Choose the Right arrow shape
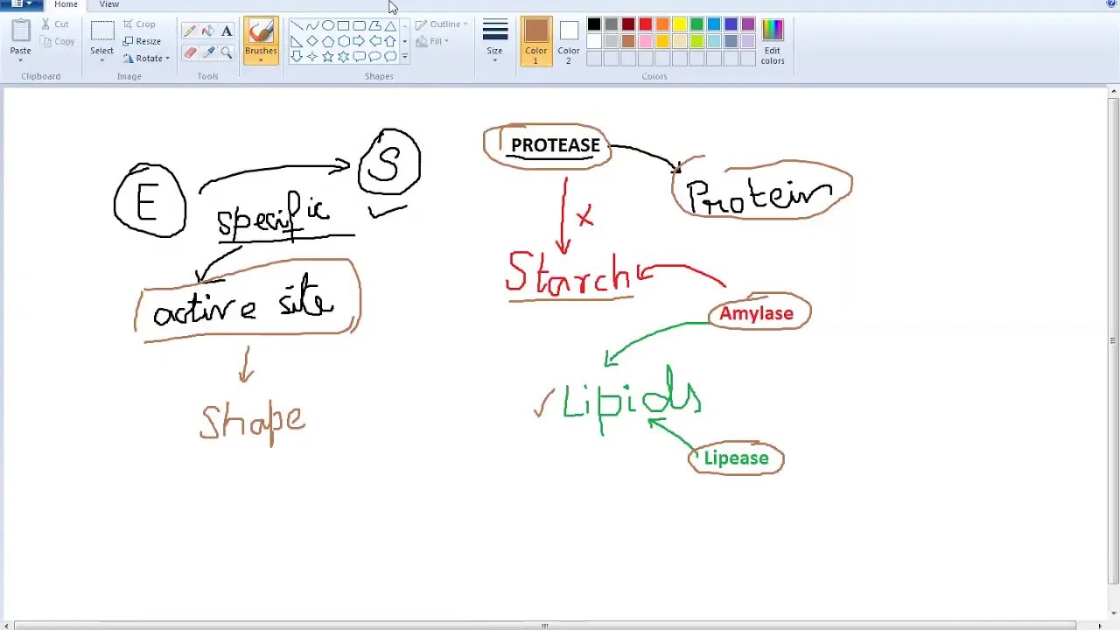1120x630 pixels. pos(360,41)
